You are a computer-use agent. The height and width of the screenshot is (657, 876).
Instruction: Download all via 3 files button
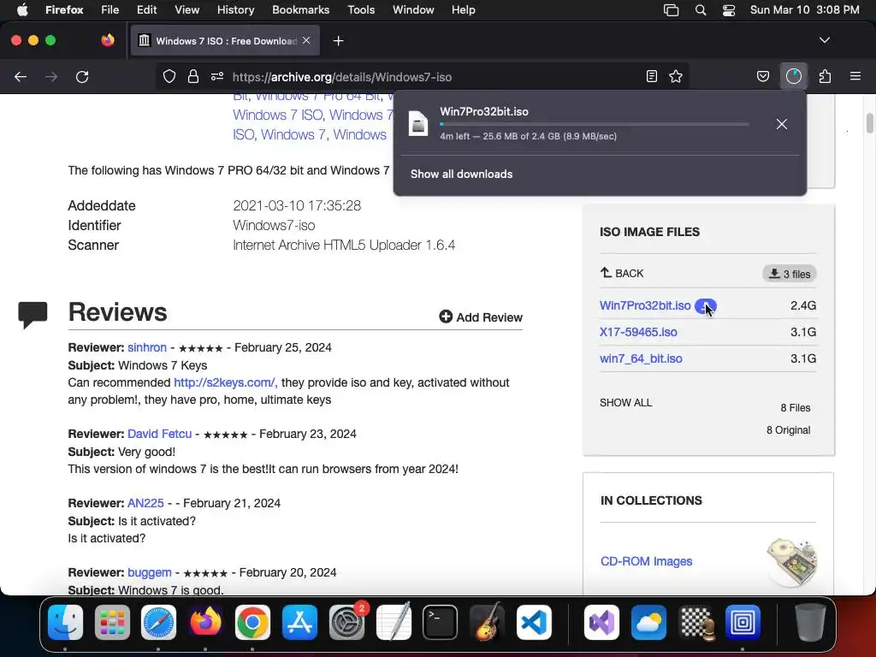(x=790, y=274)
